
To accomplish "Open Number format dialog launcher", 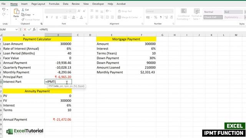I will point(173,24).
